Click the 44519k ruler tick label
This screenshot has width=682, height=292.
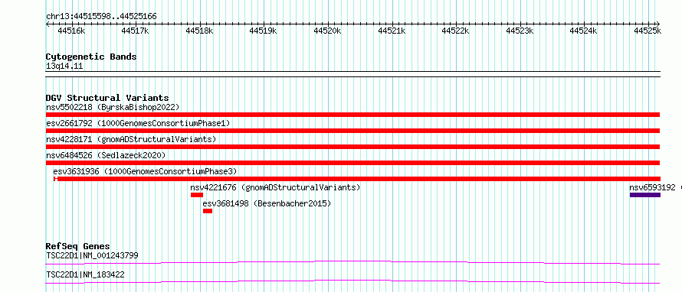click(263, 31)
